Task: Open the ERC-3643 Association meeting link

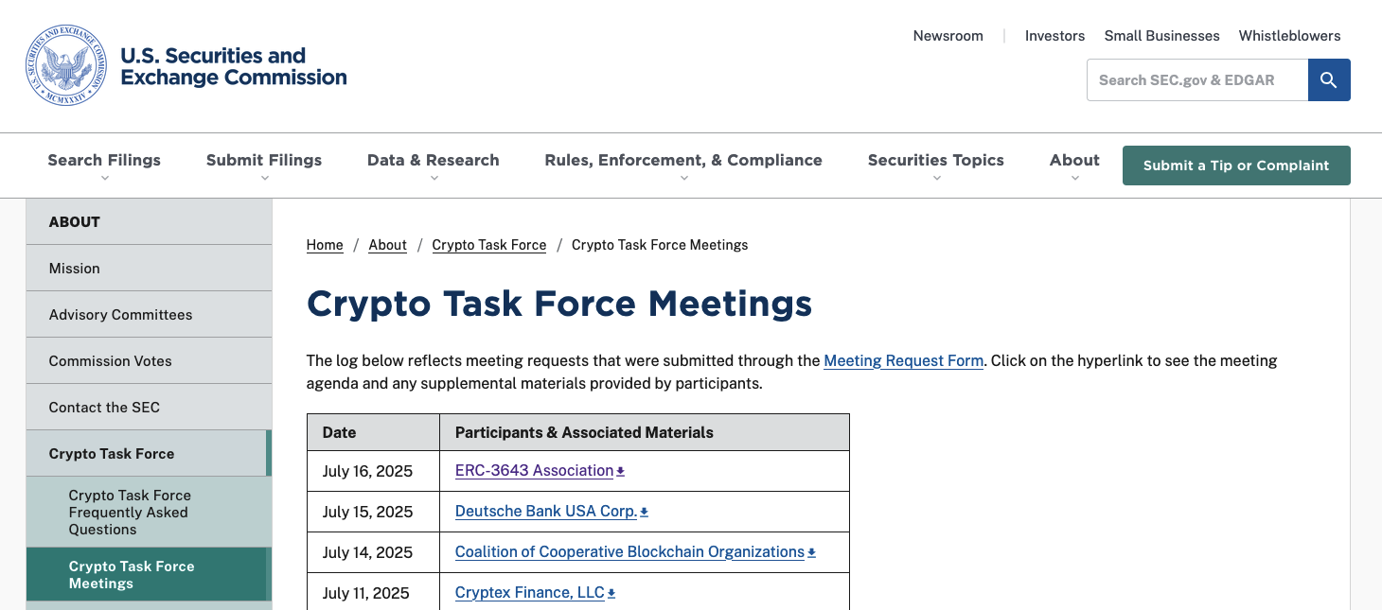Action: [x=534, y=470]
